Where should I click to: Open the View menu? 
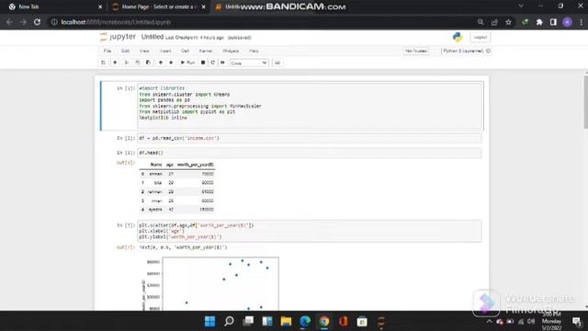click(144, 51)
